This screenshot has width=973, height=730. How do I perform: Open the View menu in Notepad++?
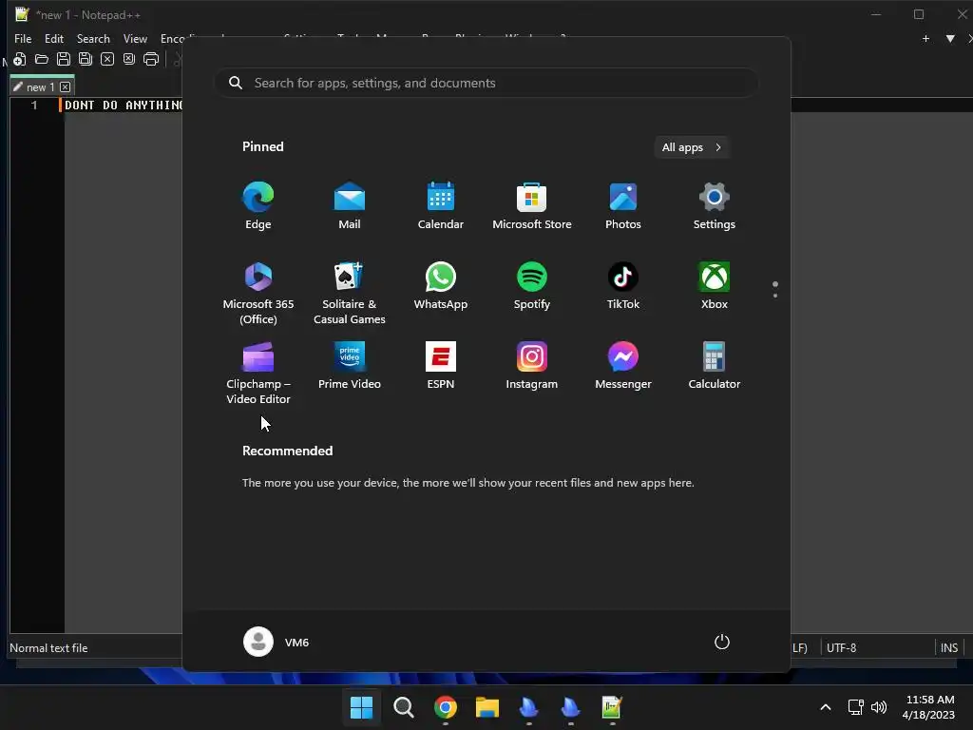point(135,38)
